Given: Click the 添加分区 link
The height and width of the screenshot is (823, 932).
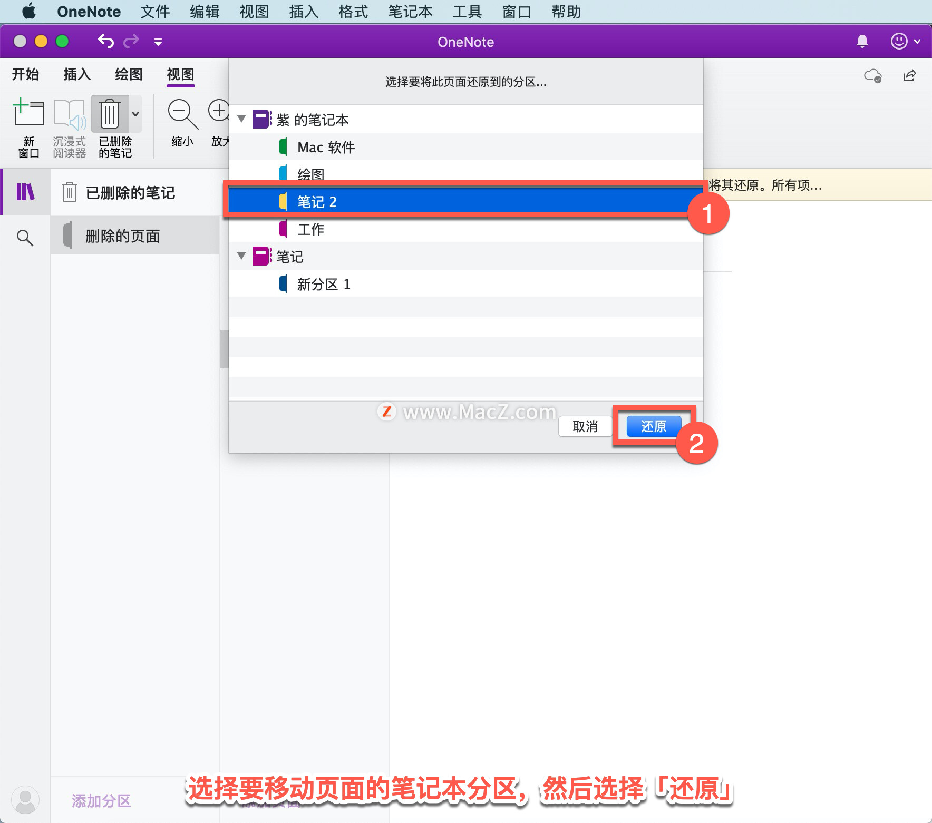Looking at the screenshot, I should [x=101, y=801].
